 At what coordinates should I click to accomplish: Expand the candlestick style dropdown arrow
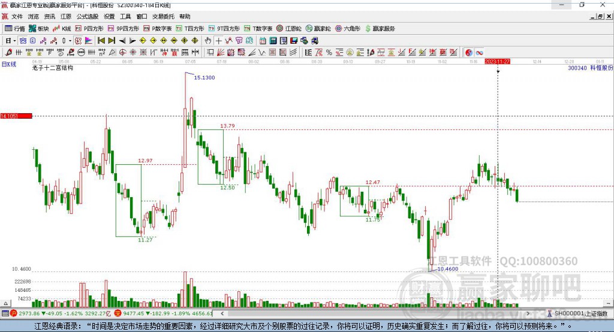(x=70, y=41)
